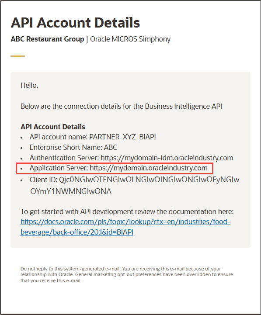
Task: Select the Authentication Server URL line
Action: click(x=131, y=158)
